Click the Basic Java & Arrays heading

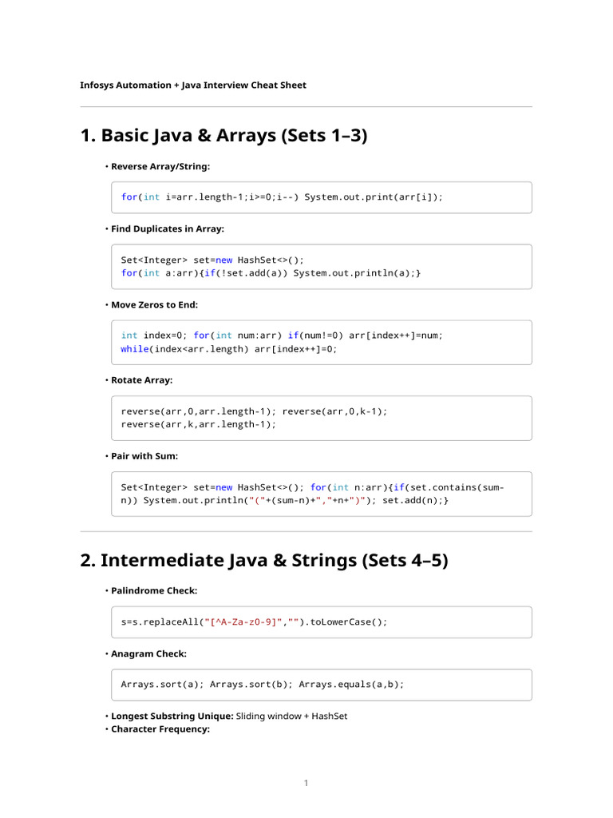point(223,136)
